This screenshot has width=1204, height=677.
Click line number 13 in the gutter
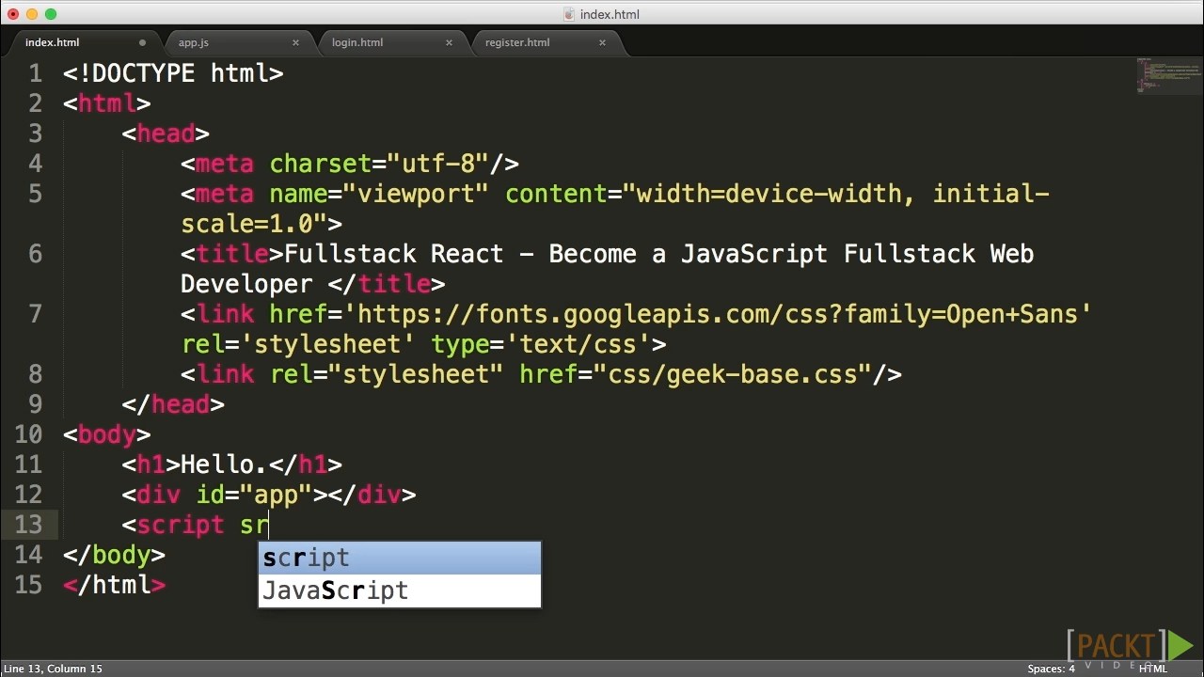point(28,525)
